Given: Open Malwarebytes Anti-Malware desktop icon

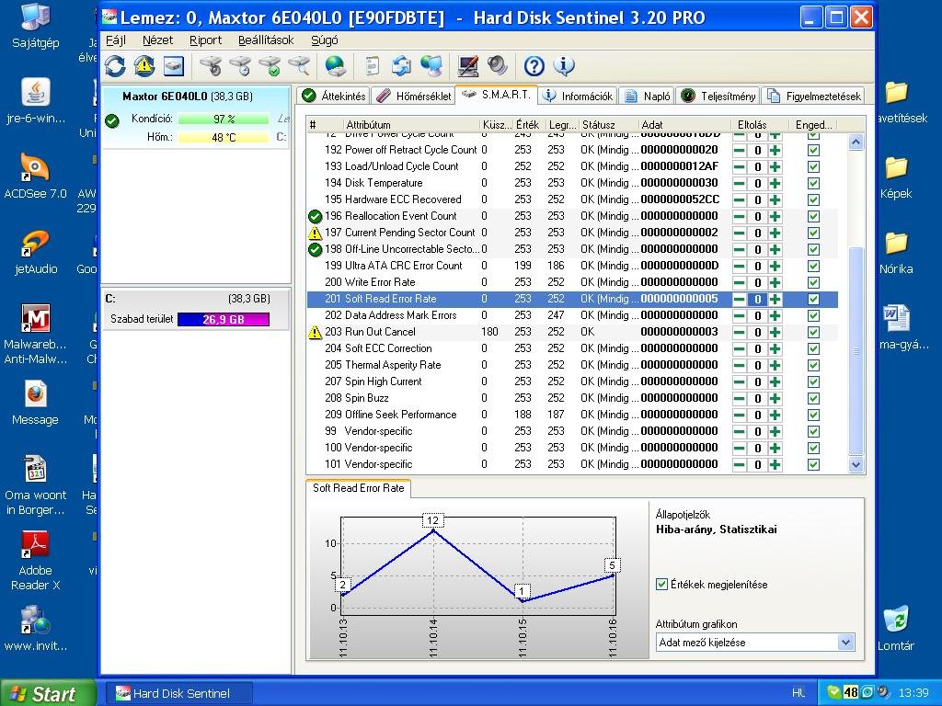Looking at the screenshot, I should [x=35, y=334].
